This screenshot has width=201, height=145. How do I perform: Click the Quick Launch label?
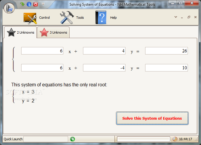click(13, 139)
